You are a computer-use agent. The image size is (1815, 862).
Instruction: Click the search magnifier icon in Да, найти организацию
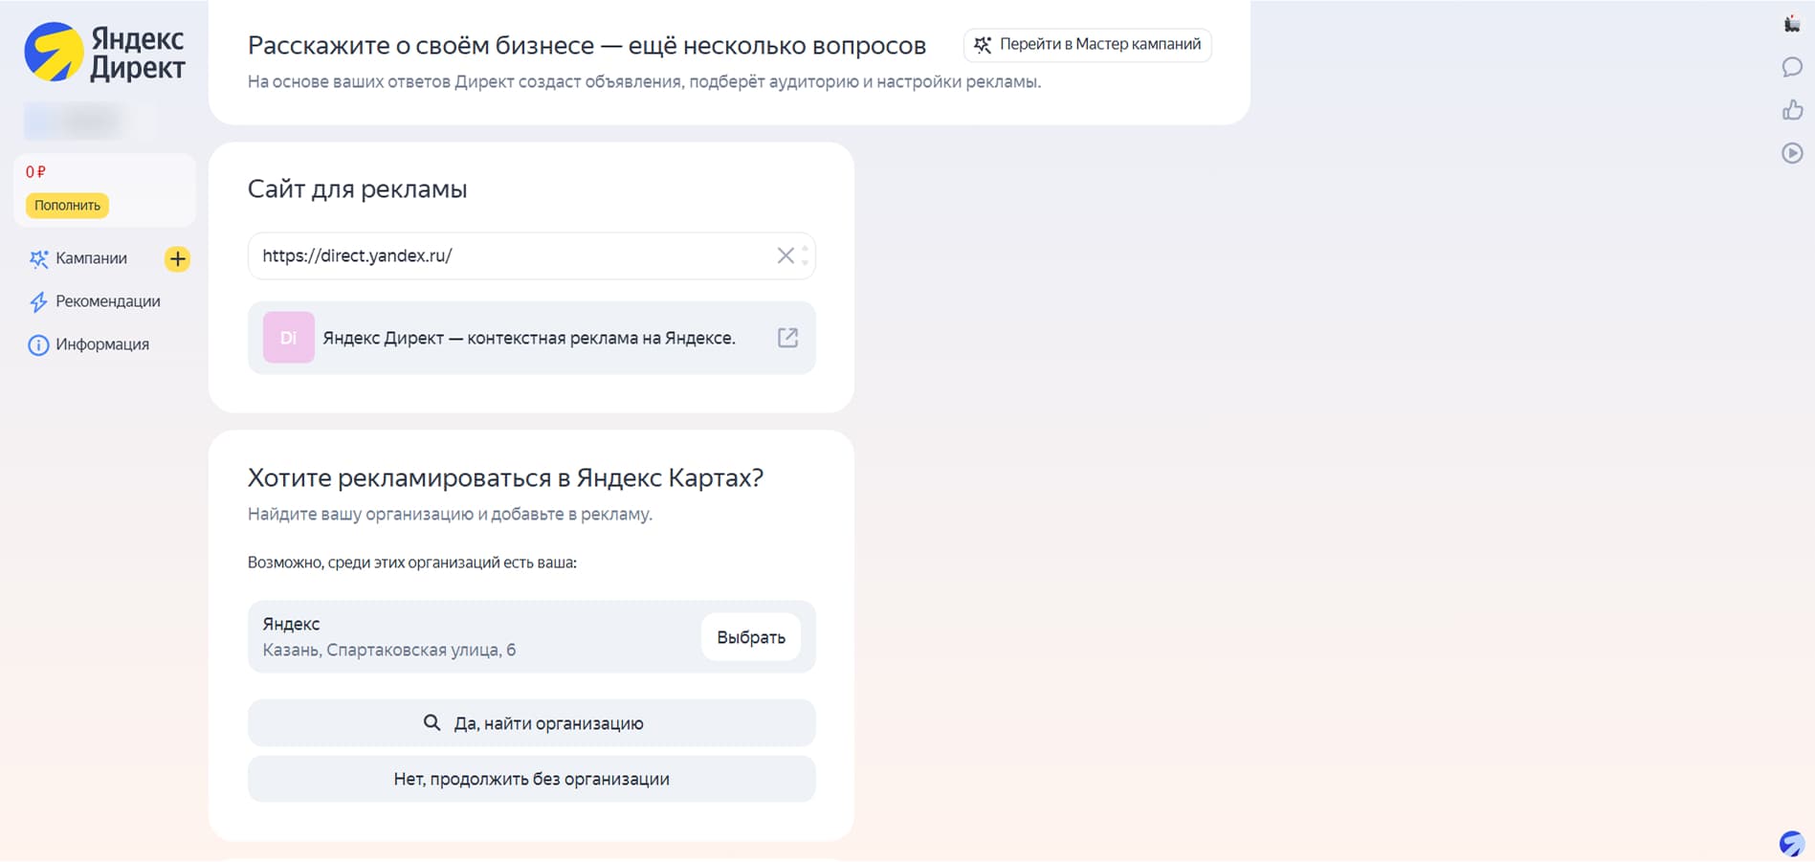(432, 723)
